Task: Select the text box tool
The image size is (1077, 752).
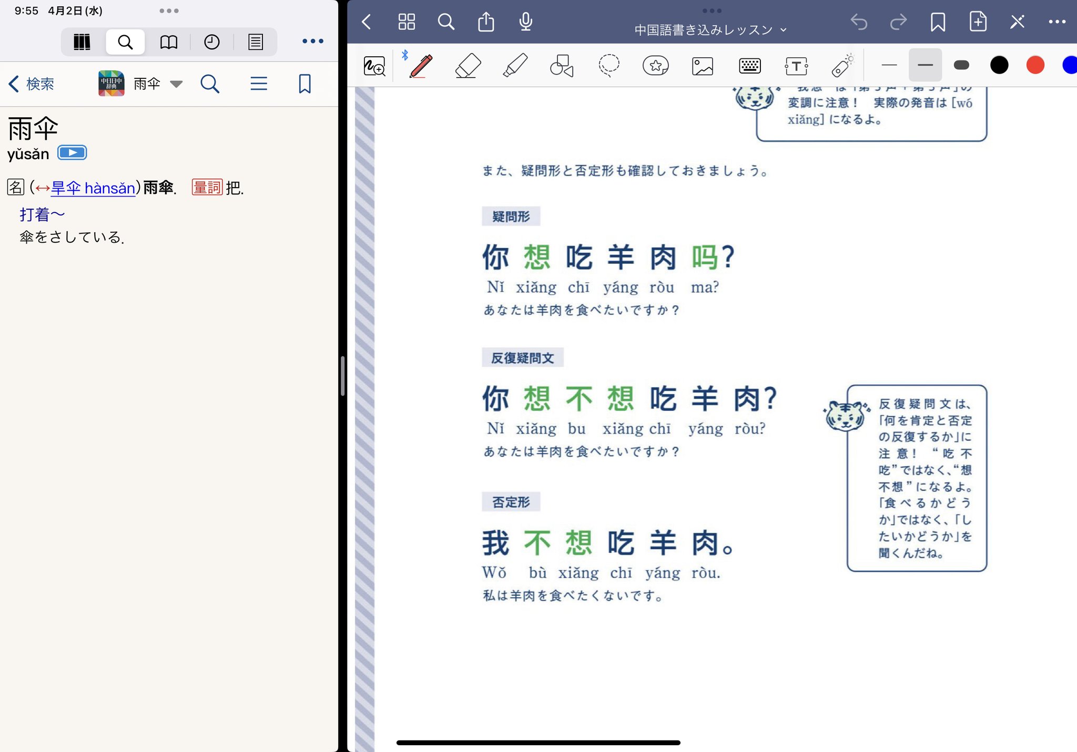Action: point(796,66)
